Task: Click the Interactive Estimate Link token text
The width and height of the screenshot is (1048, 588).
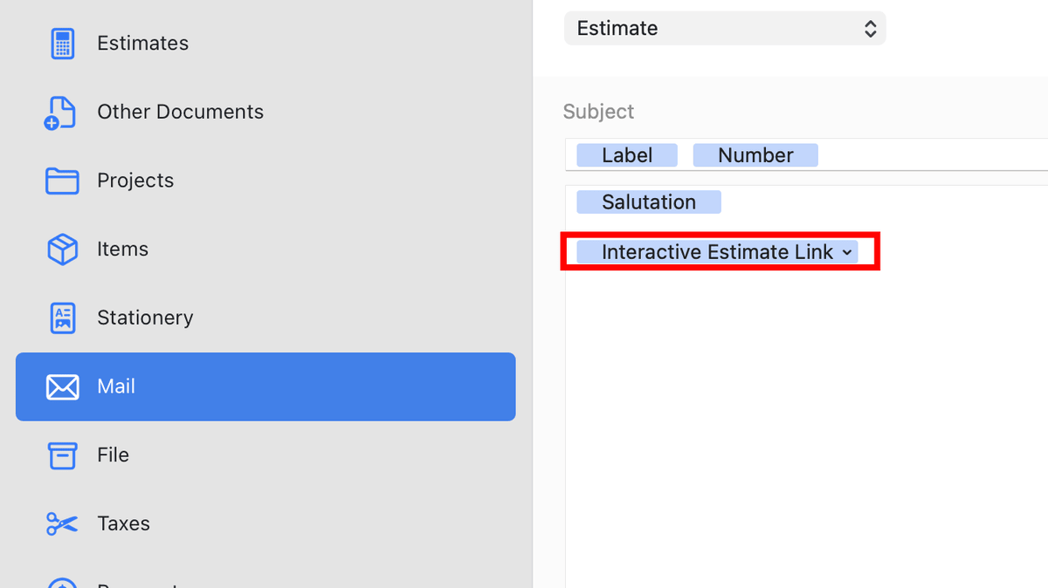Action: click(716, 252)
